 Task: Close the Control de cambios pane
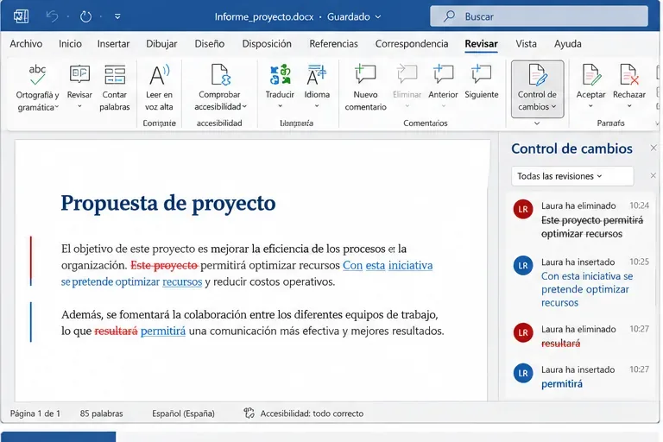pos(654,148)
